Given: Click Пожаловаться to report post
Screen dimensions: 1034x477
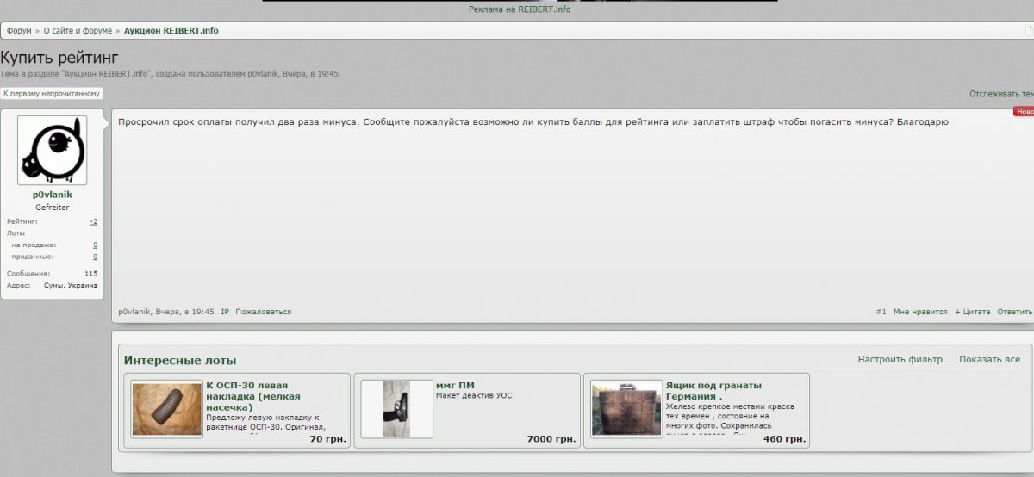Looking at the screenshot, I should pos(264,312).
